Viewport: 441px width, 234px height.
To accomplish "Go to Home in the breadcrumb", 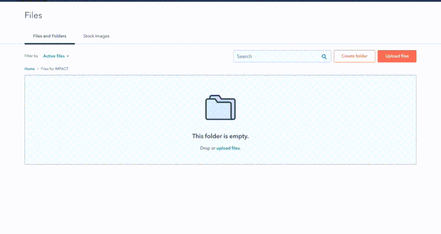I will pyautogui.click(x=29, y=69).
